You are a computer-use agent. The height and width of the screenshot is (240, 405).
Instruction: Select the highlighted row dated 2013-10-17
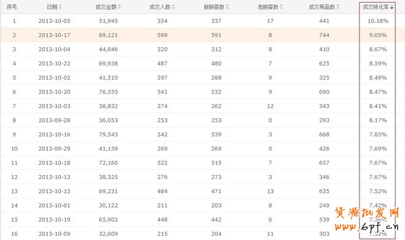tap(202, 35)
